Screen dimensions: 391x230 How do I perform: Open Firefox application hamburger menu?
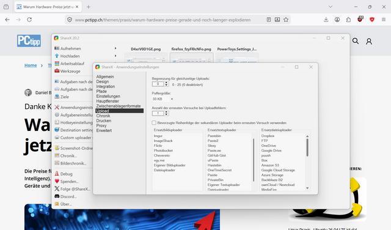tap(384, 20)
